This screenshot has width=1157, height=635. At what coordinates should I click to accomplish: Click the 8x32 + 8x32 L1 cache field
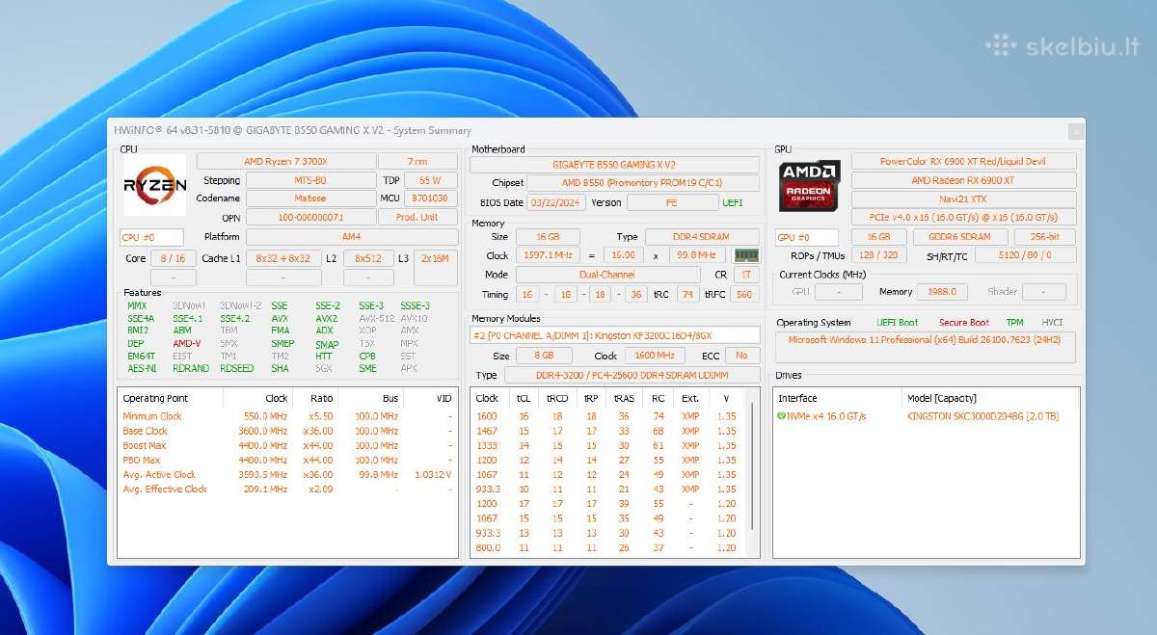(283, 258)
